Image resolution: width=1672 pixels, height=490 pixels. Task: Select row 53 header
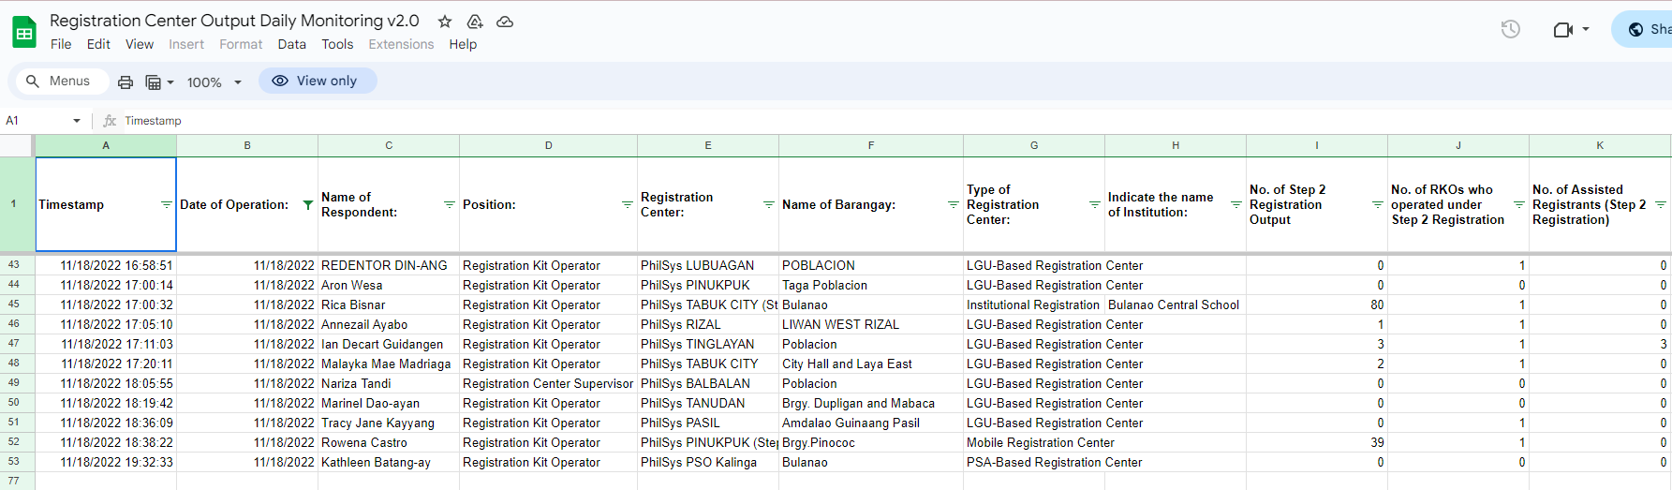tap(14, 462)
